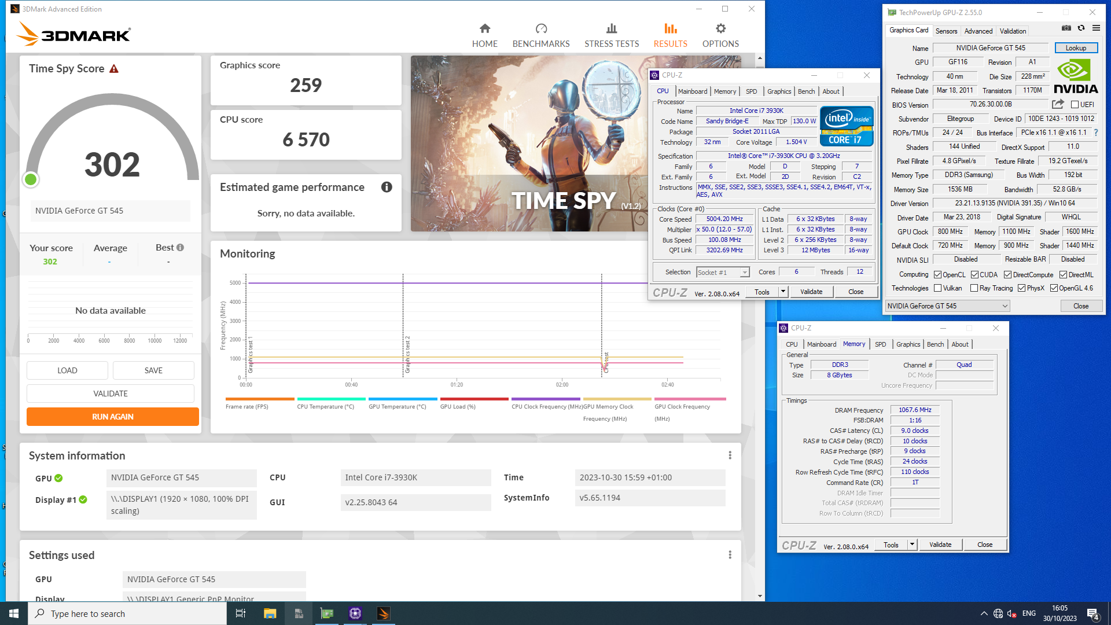Image resolution: width=1111 pixels, height=625 pixels.
Task: Click the SAVE button in 3DMark
Action: 153,370
